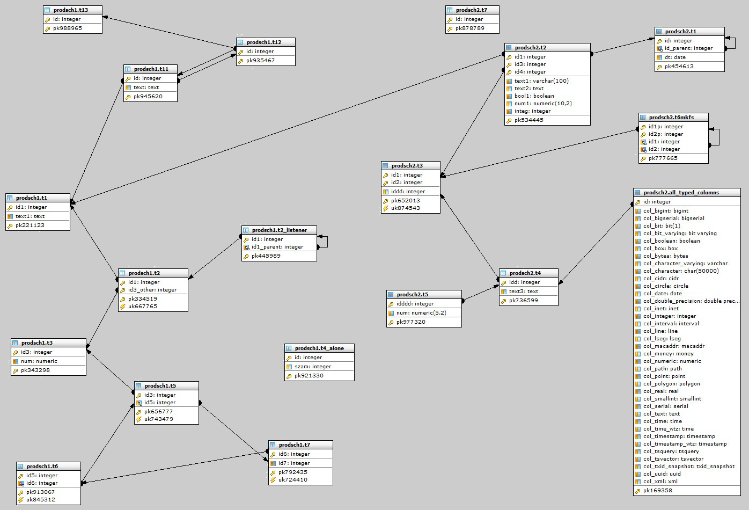Click the id3_other: integer column
The width and height of the screenshot is (749, 510).
(x=153, y=290)
